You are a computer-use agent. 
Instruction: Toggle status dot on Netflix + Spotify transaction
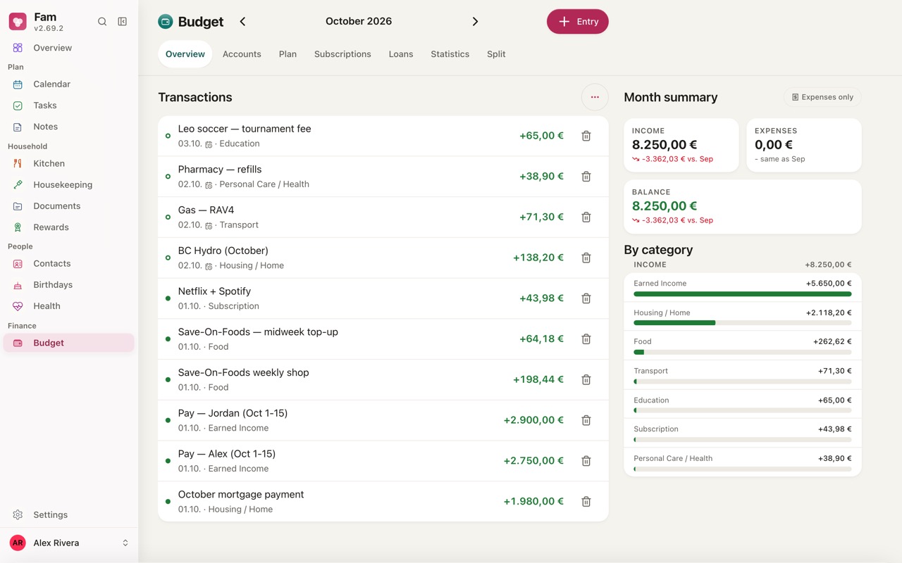click(x=168, y=298)
